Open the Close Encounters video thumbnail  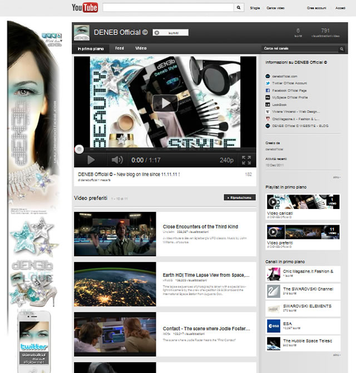point(115,234)
